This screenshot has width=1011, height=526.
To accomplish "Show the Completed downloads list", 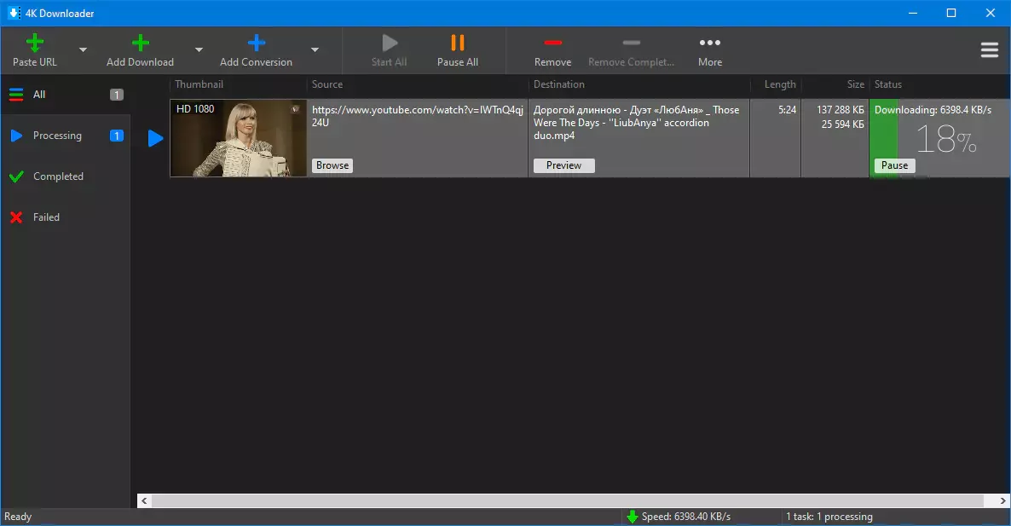I will tap(58, 176).
